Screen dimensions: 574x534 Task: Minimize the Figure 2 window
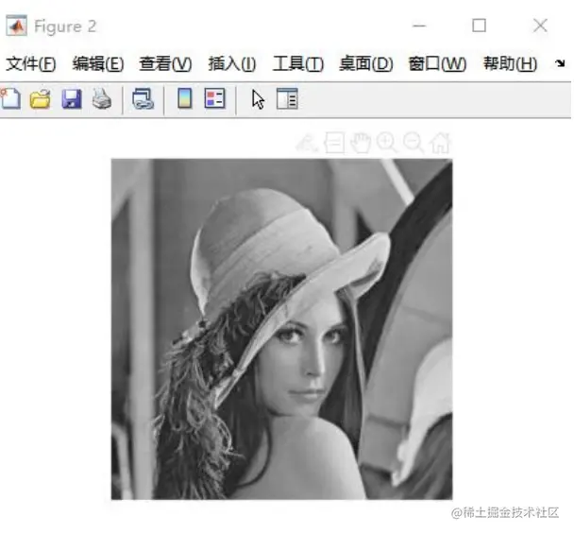(x=419, y=26)
